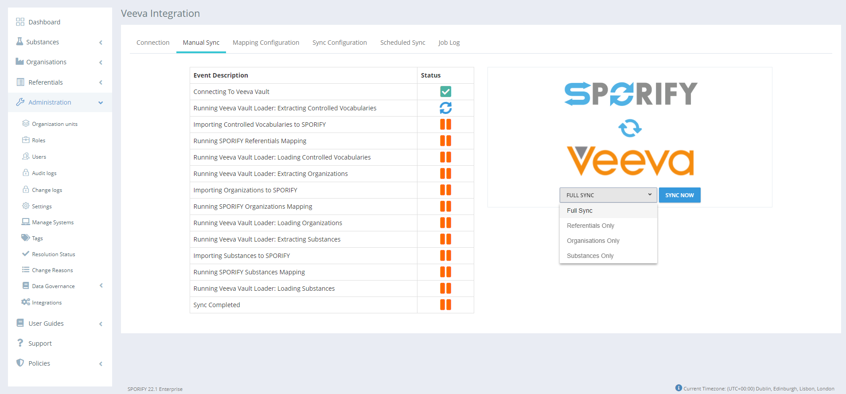The image size is (846, 394).
Task: Open the FULL SYNC dropdown
Action: point(608,195)
